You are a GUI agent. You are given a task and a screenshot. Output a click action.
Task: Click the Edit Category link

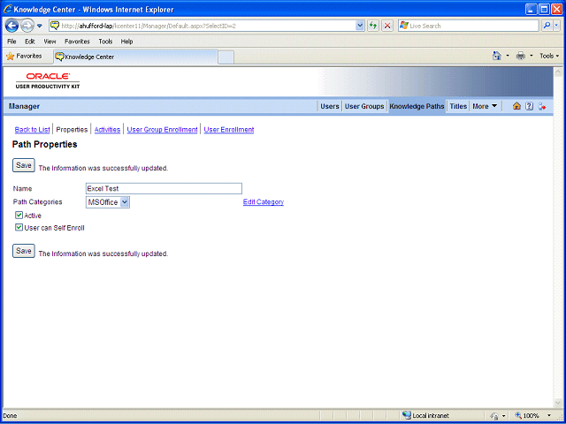pyautogui.click(x=264, y=202)
